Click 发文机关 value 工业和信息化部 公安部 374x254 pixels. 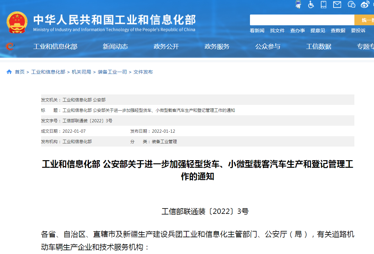84,100
